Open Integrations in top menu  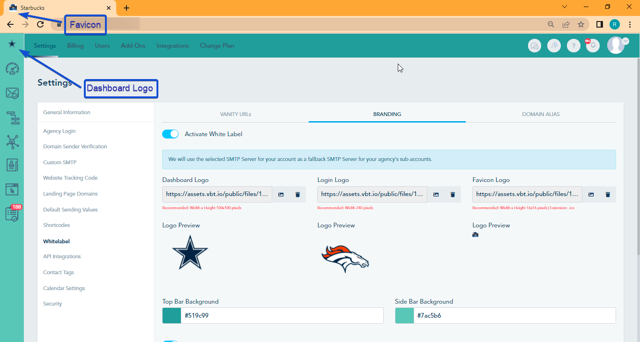[172, 46]
